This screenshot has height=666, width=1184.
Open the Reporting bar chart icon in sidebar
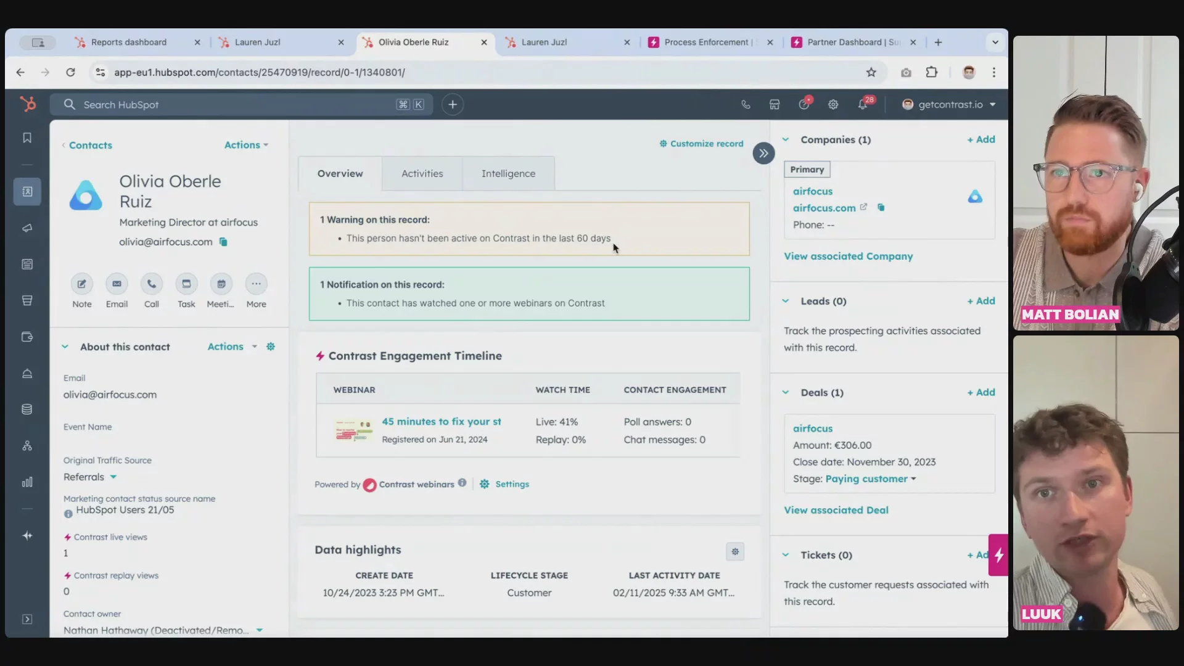27,482
